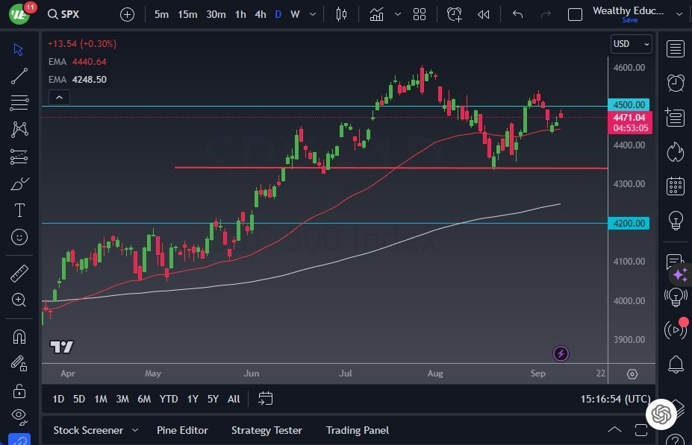692x445 pixels.
Task: Start Bar Replay mode
Action: pos(482,13)
